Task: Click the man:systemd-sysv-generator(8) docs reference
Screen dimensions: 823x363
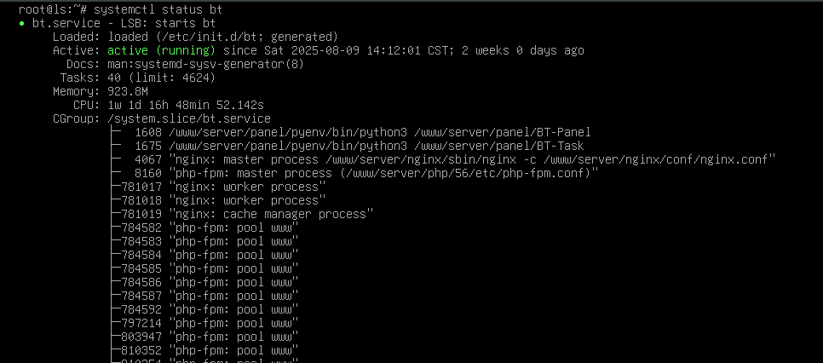Action: tap(206, 64)
